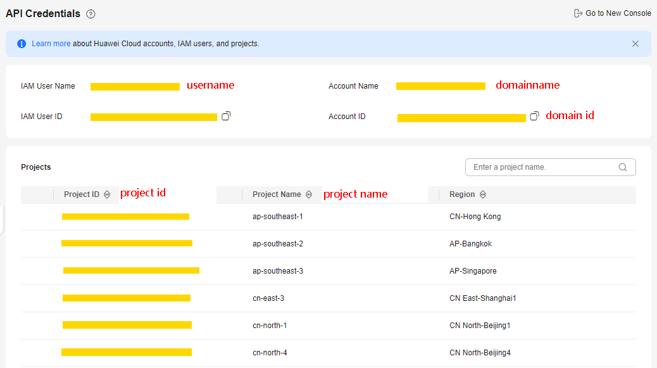Click the CN North-Beijing4 region cell
Screen dimensions: 657x368
[480, 353]
